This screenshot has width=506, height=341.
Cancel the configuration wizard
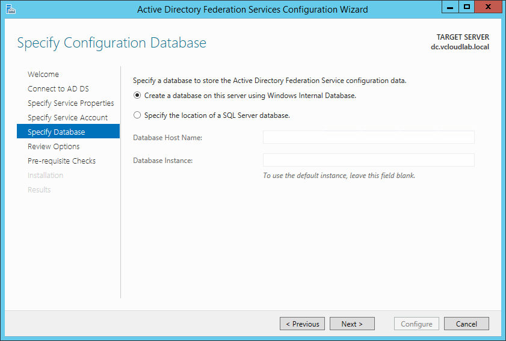click(466, 324)
